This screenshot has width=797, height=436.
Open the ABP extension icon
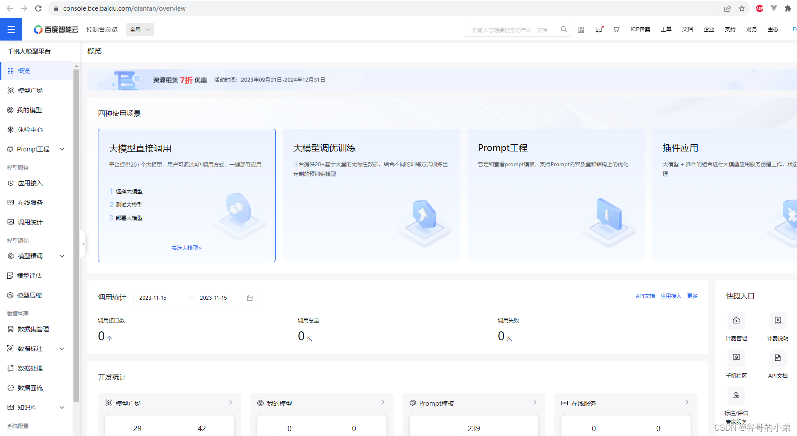(760, 8)
